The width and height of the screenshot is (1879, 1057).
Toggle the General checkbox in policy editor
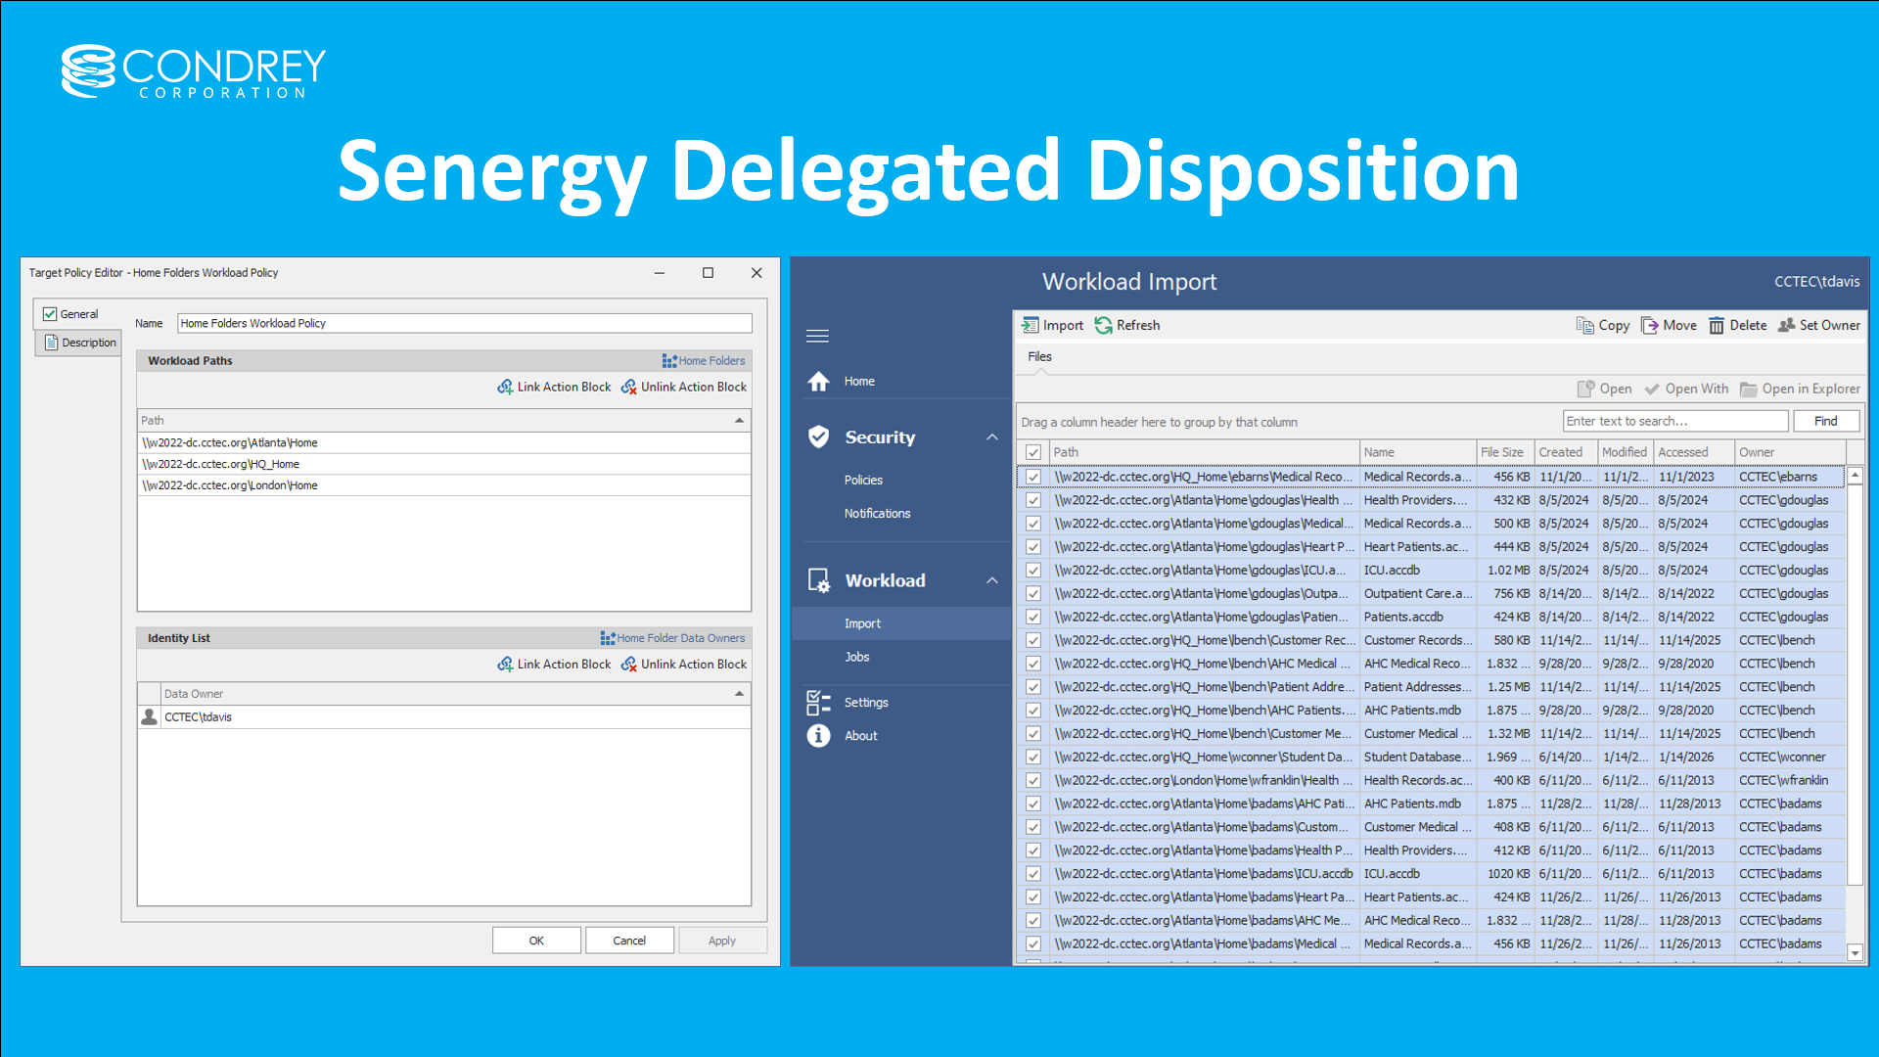pyautogui.click(x=50, y=314)
